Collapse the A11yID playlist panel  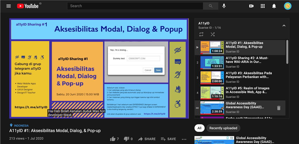(284, 25)
